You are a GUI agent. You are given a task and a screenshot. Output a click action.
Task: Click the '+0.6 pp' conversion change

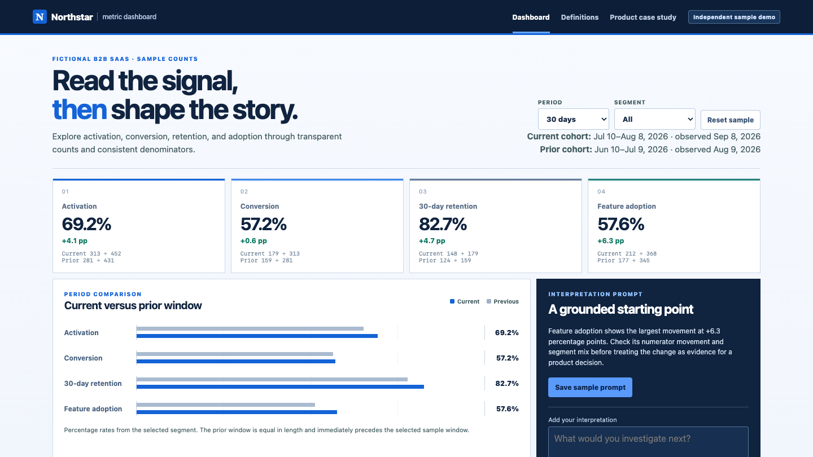[253, 241]
